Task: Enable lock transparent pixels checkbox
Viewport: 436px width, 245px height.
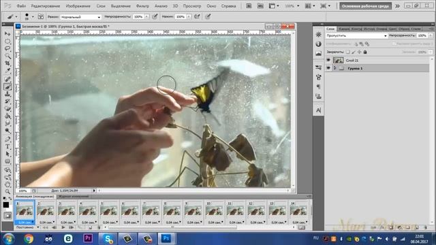Action: tap(348, 52)
